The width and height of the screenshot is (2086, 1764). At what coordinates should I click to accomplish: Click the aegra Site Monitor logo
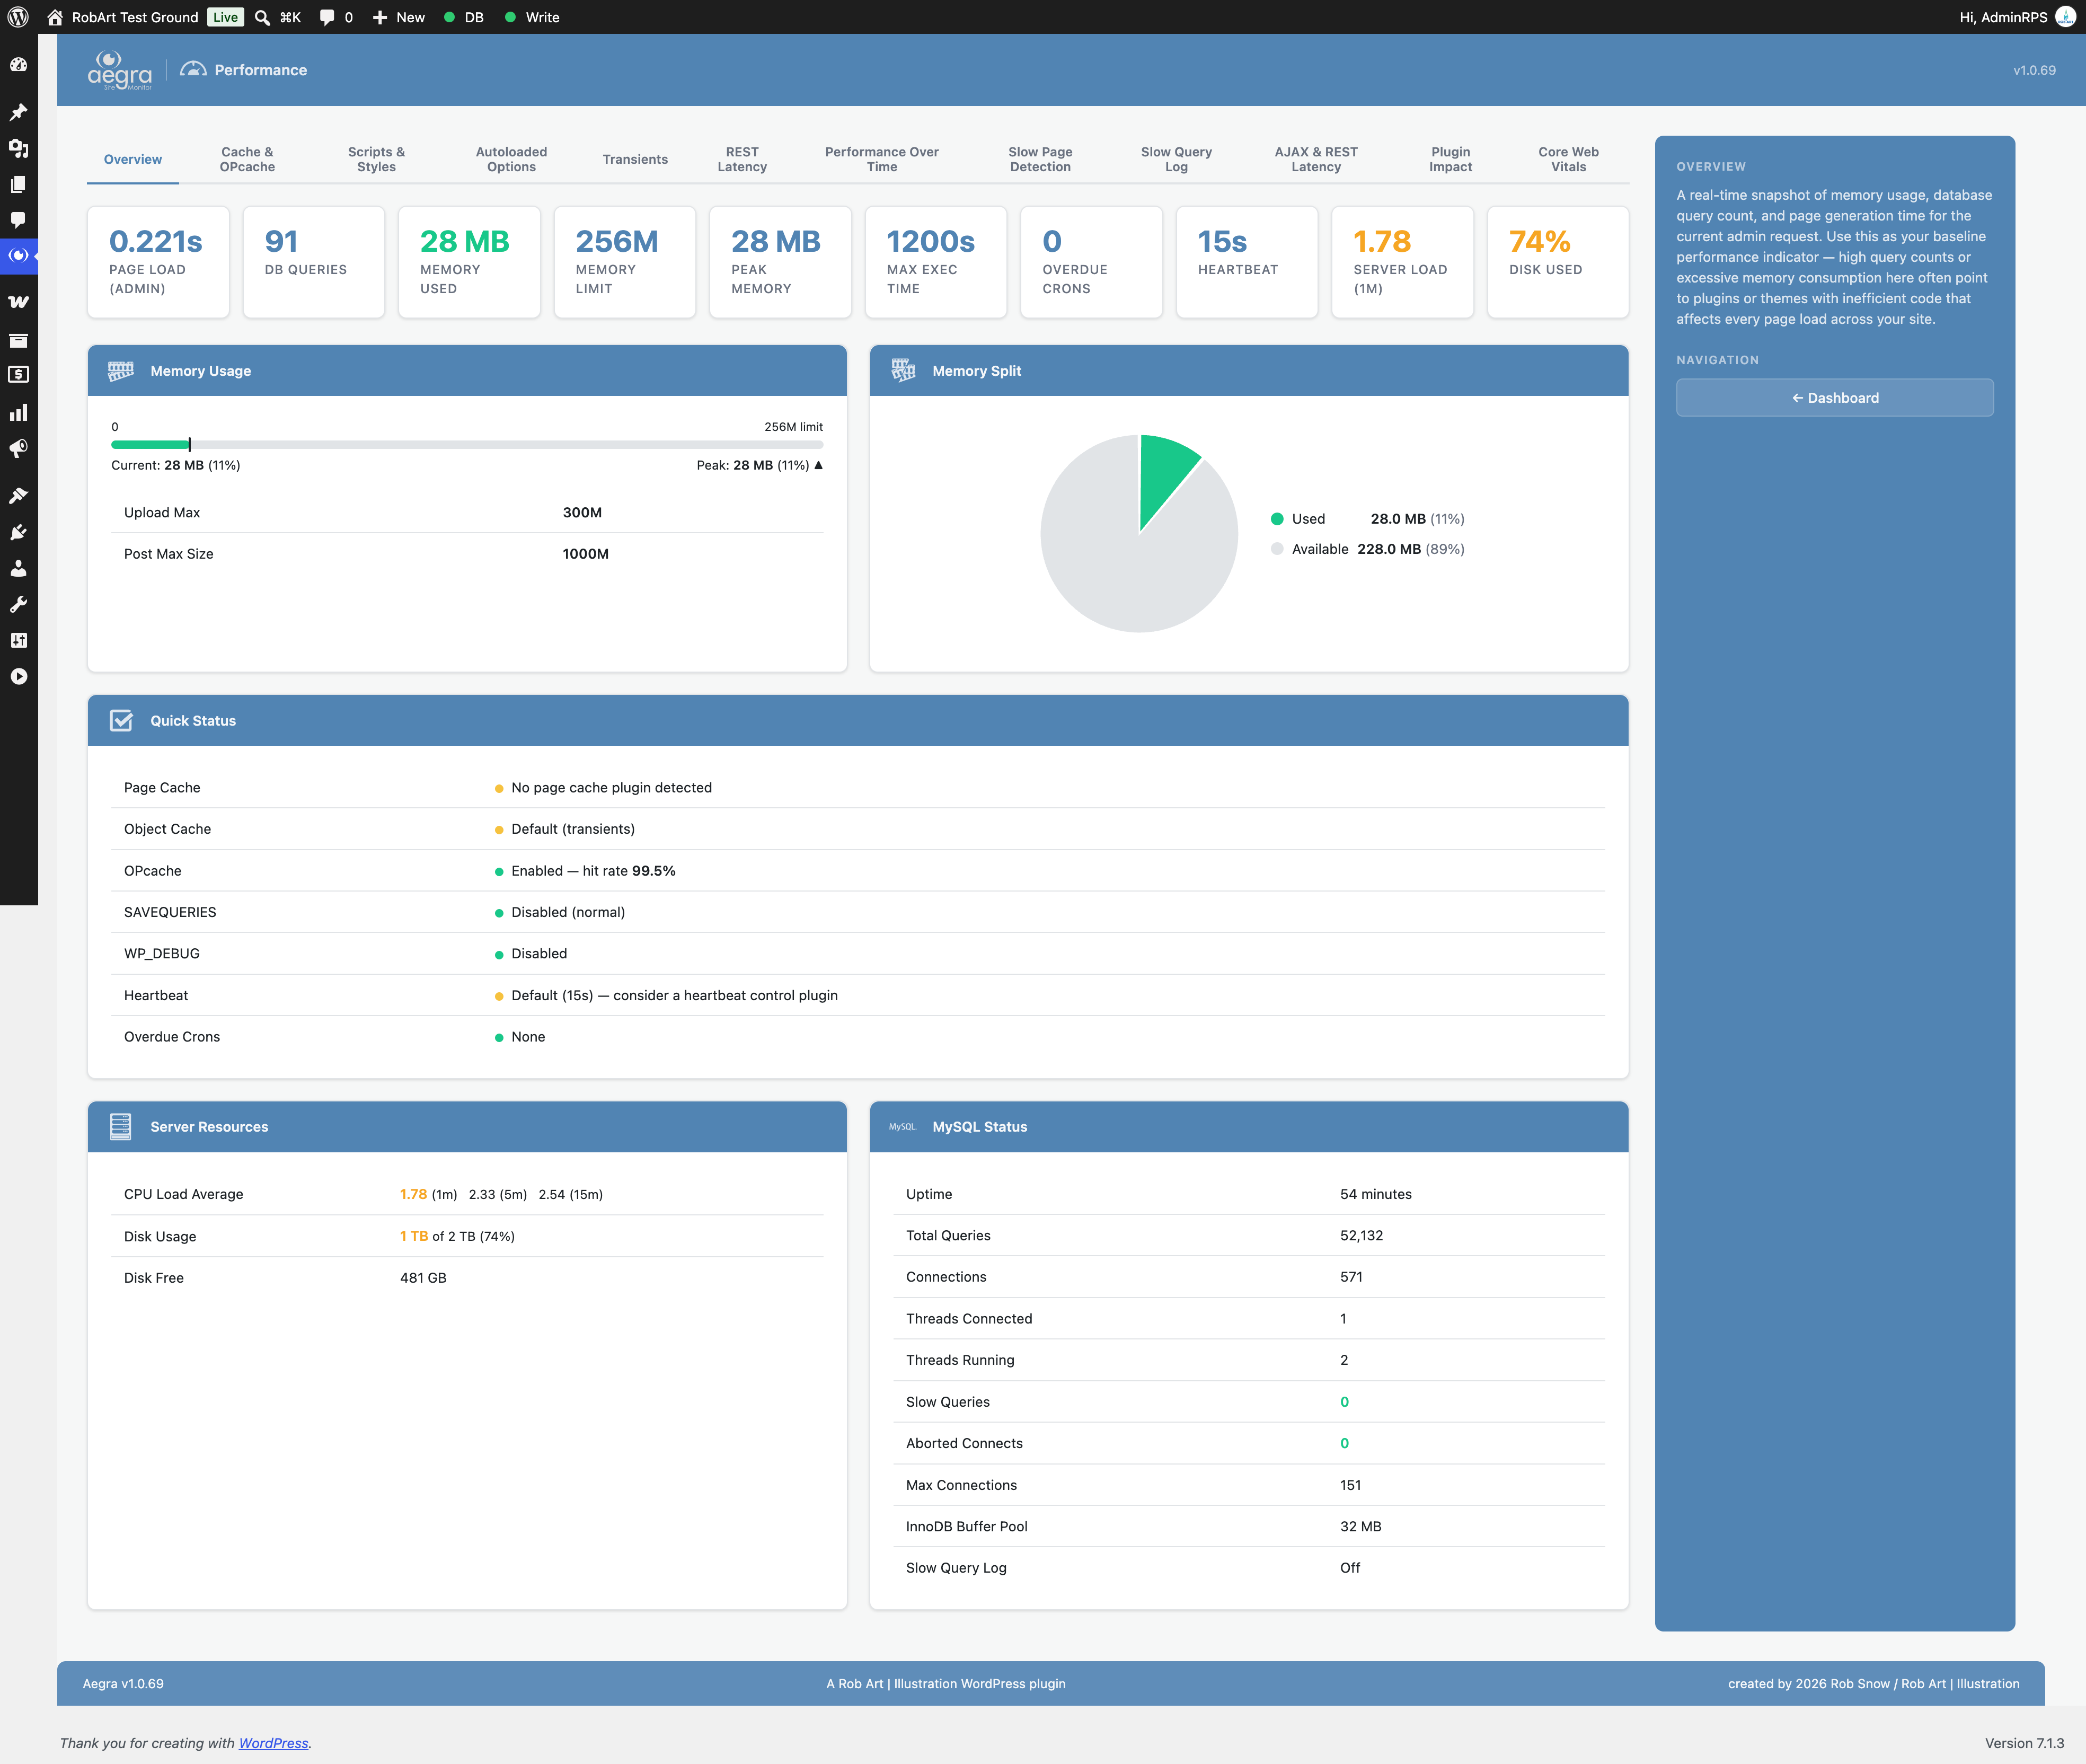tap(120, 70)
